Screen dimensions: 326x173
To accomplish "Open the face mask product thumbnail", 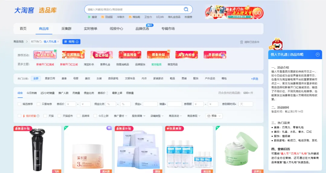I will [138, 149].
